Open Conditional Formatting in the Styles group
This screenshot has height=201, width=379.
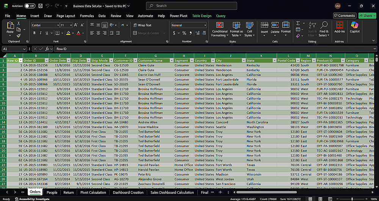219,28
